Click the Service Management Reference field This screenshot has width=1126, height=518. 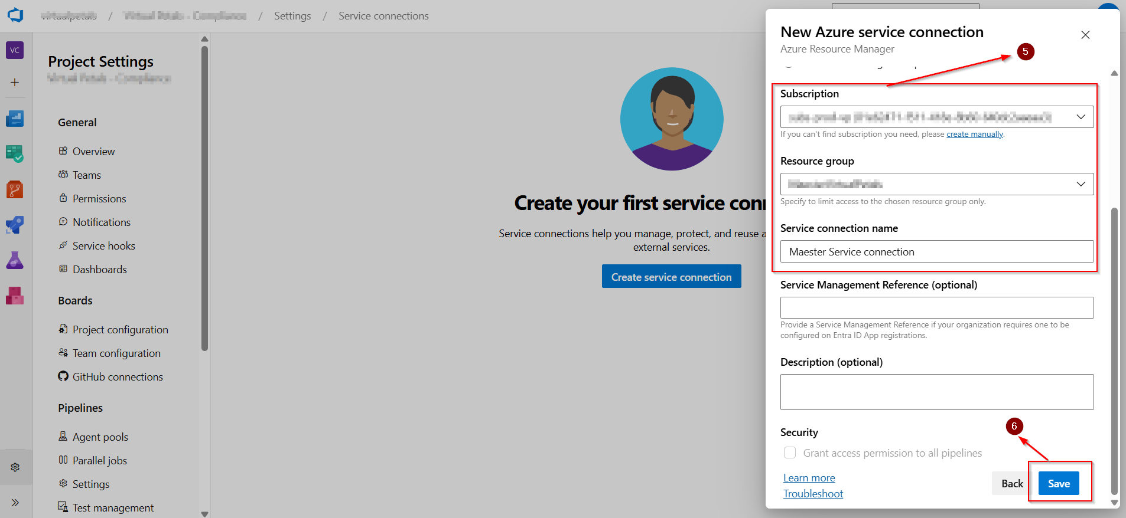click(937, 307)
